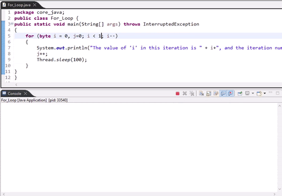Image resolution: width=282 pixels, height=196 pixels.
Task: Toggle Scroll Lock in the console toolbar
Action: [209, 93]
